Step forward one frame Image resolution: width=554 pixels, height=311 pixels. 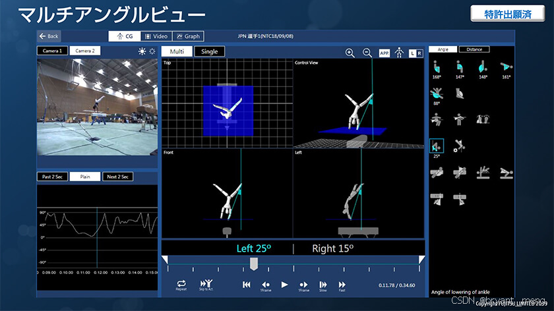303,286
